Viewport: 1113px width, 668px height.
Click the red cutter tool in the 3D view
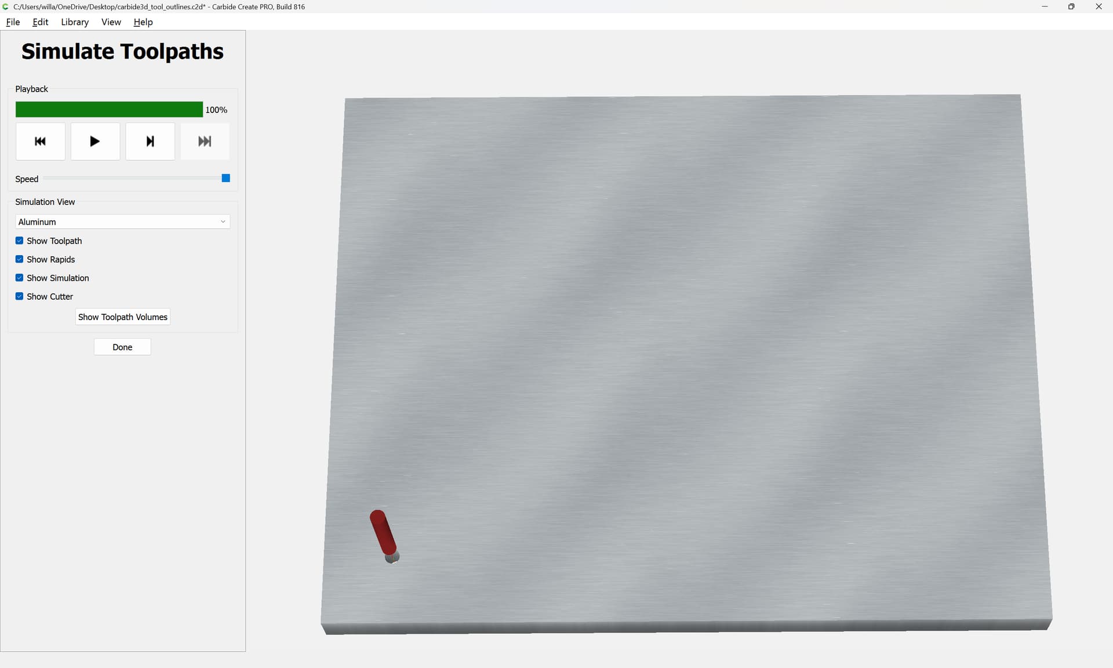[x=383, y=533]
